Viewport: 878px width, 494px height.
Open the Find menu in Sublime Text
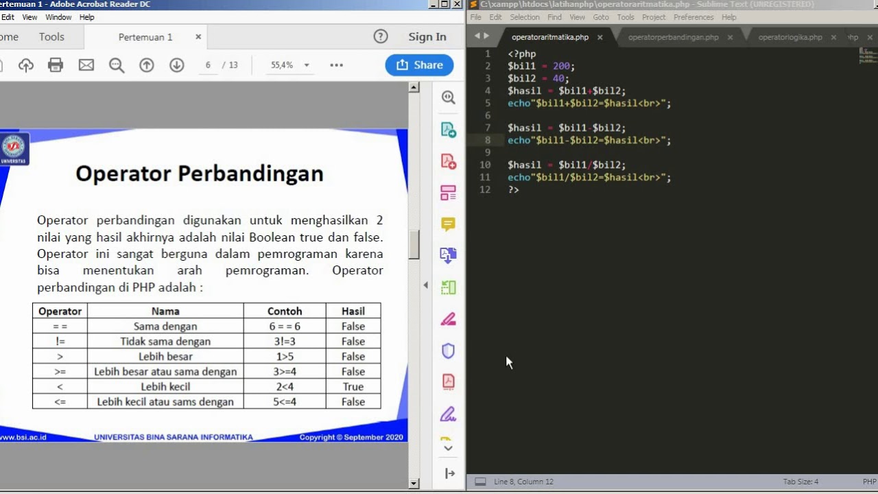555,17
